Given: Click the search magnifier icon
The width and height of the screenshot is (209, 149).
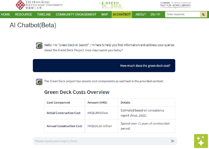Looking at the screenshot, I should click(x=204, y=14).
